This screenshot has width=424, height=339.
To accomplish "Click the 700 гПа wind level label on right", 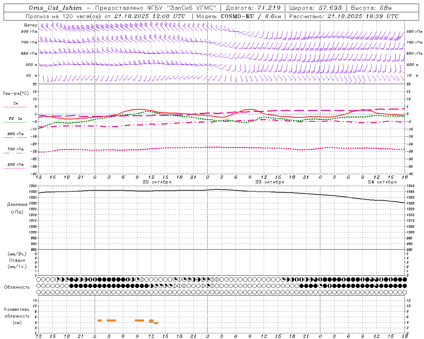I will tap(414, 42).
